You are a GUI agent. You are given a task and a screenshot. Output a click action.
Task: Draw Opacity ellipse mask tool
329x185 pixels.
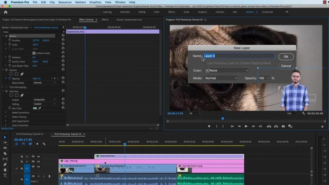tap(11, 74)
